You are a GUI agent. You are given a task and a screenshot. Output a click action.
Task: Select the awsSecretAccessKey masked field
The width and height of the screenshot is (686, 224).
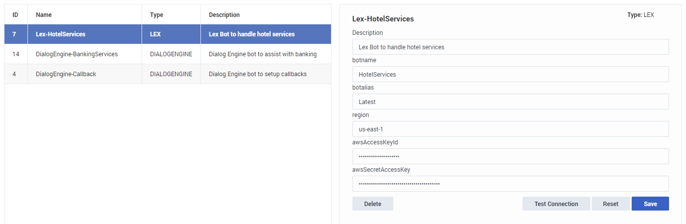point(511,184)
